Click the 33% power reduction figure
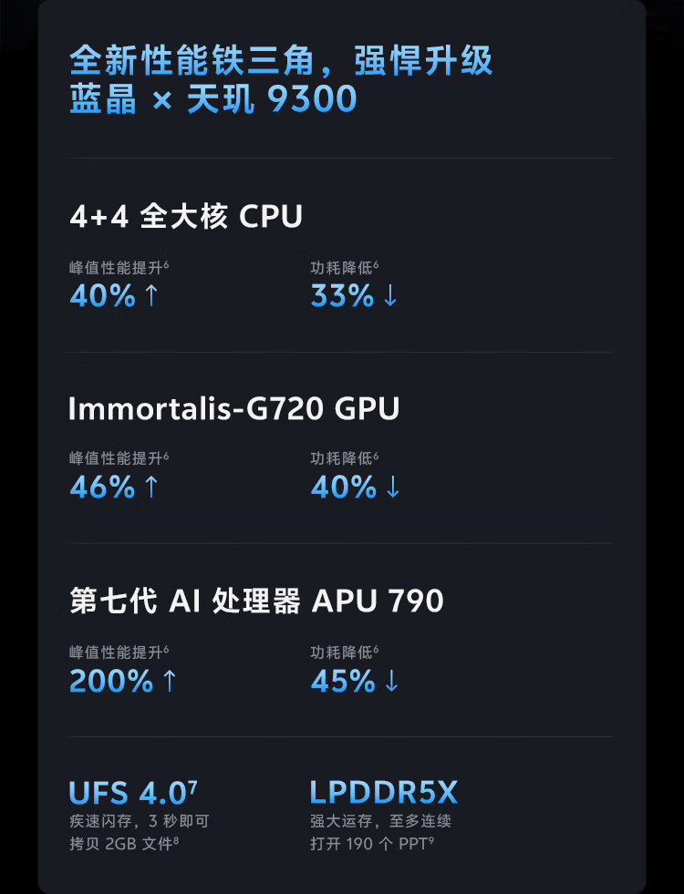Screen dimensions: 684x894 tap(343, 296)
